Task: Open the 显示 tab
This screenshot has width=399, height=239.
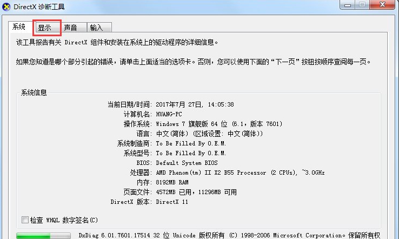Action: click(x=47, y=28)
